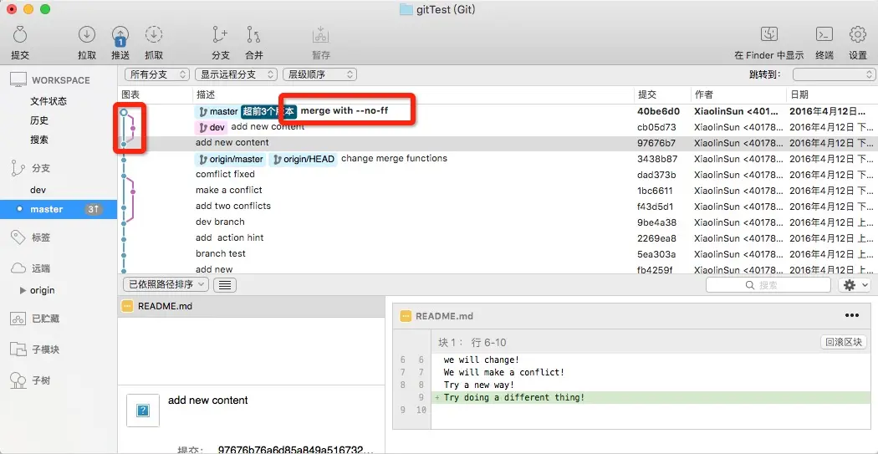Click the Push (推送) toolbar icon
This screenshot has height=454, width=878.
pos(120,36)
